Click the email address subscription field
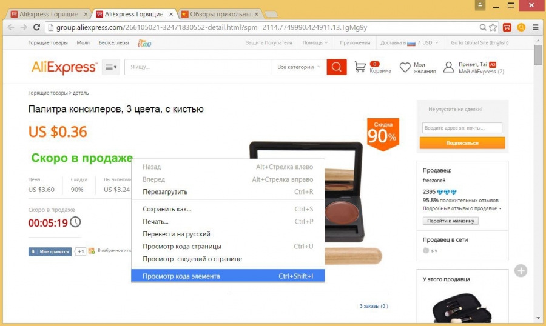Viewport: 546px width, 326px height. click(462, 128)
